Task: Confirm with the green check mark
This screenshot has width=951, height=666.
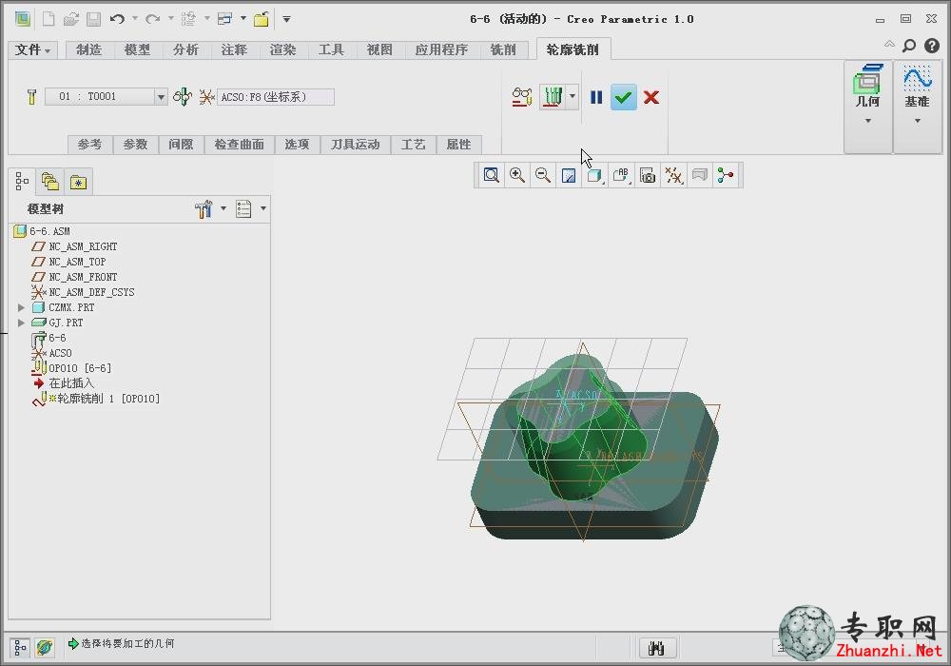Action: tap(624, 97)
